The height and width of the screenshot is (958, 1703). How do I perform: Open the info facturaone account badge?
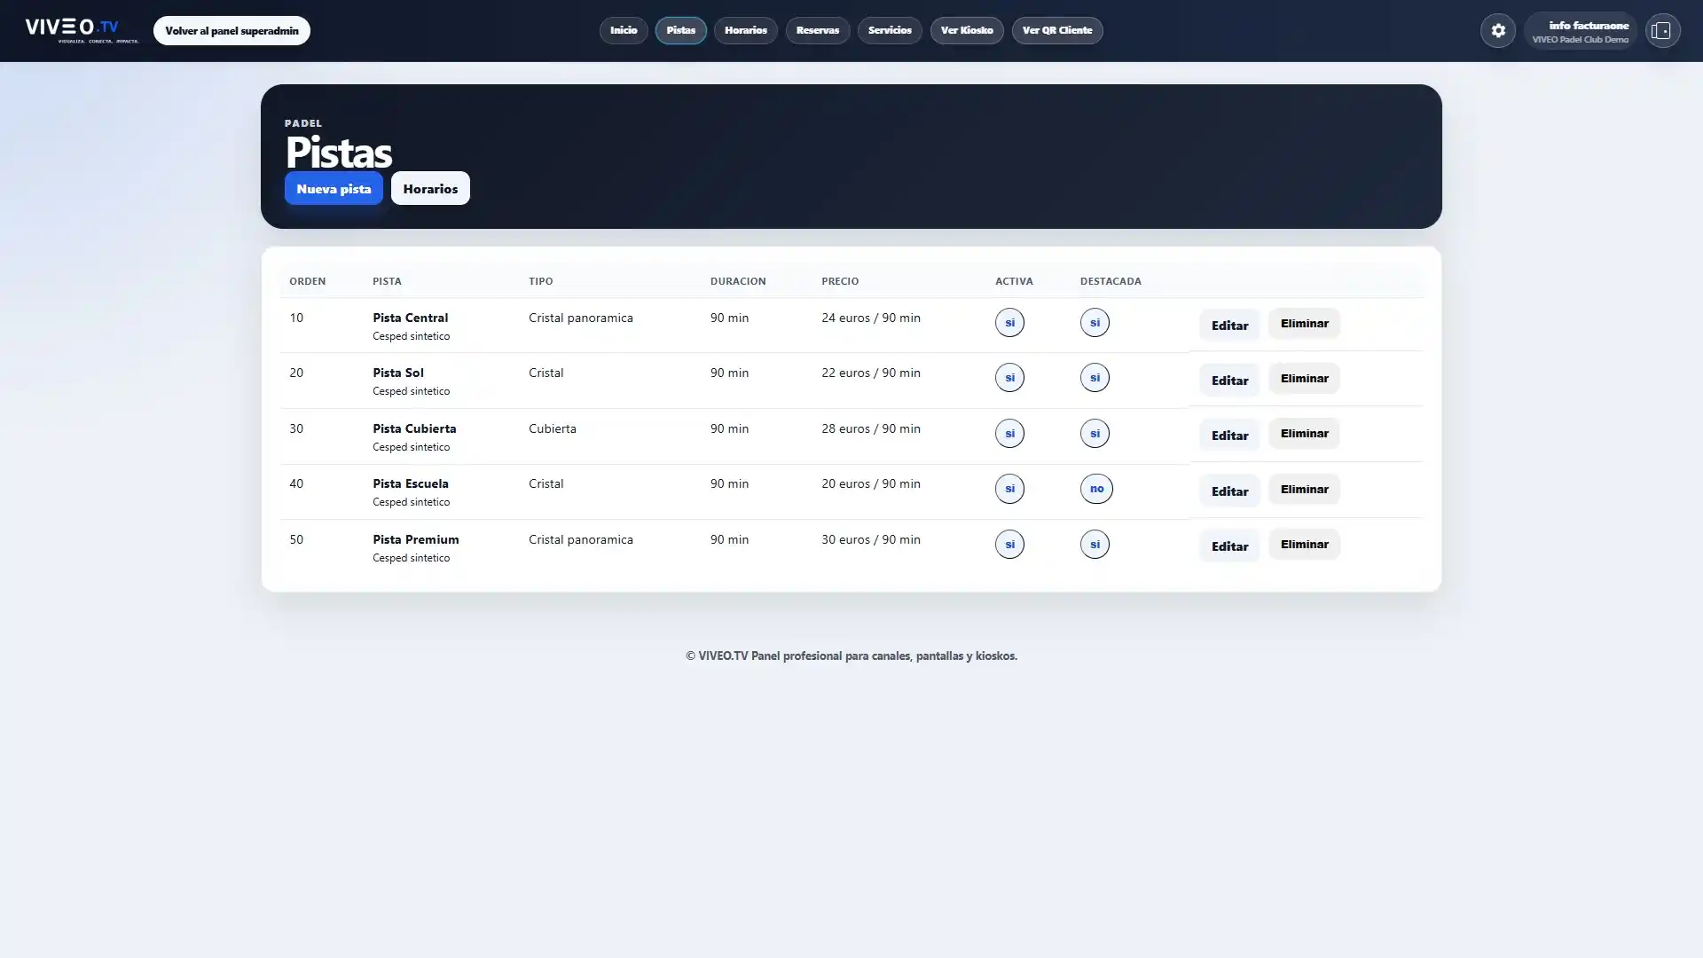pyautogui.click(x=1581, y=31)
